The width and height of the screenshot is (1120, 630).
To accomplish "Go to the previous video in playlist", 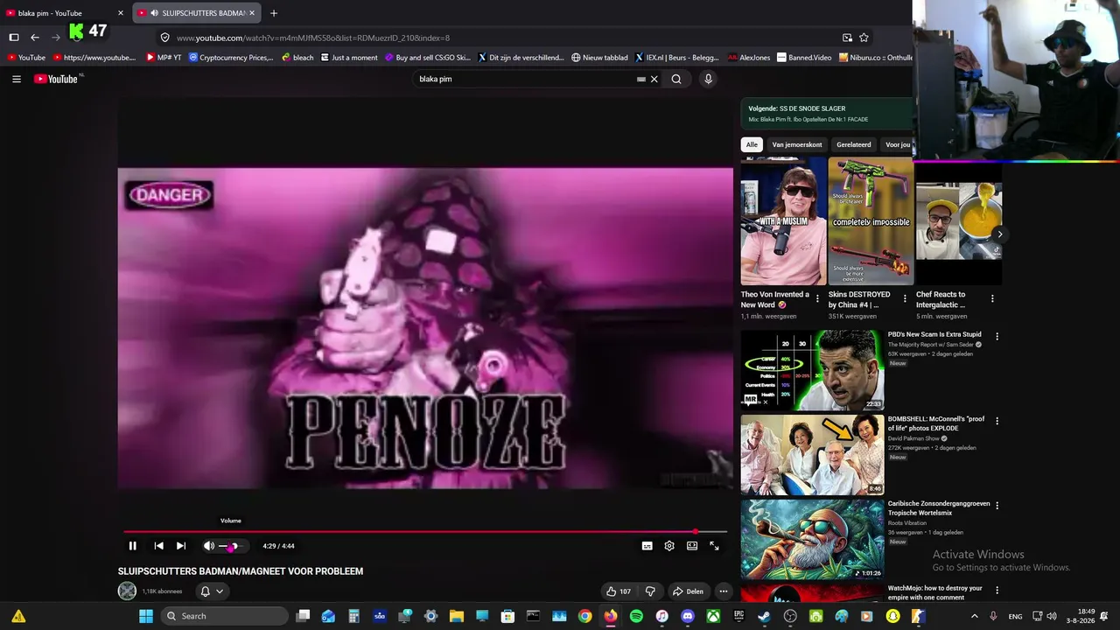I will coord(158,546).
